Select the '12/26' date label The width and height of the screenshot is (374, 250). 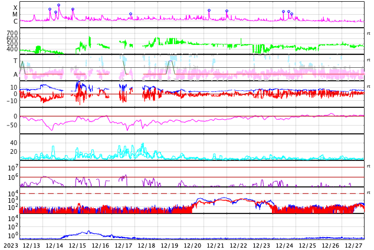330,246
